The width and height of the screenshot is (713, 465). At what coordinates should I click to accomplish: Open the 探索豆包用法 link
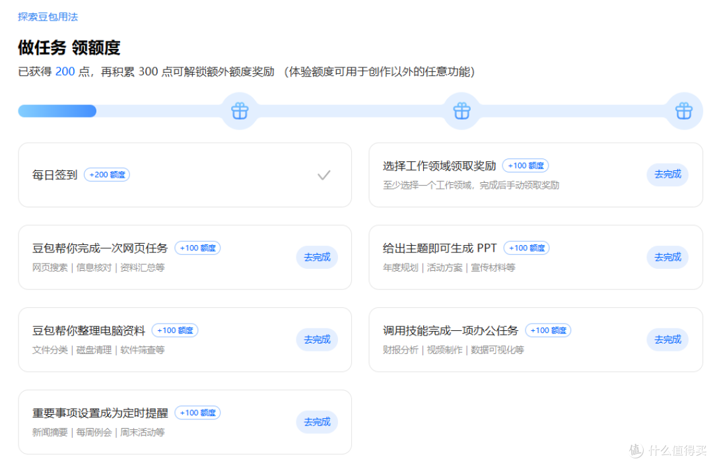pyautogui.click(x=48, y=17)
